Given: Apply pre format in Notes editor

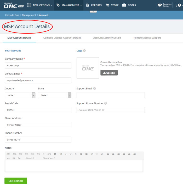Looking at the screenshot, I should 49,154.
